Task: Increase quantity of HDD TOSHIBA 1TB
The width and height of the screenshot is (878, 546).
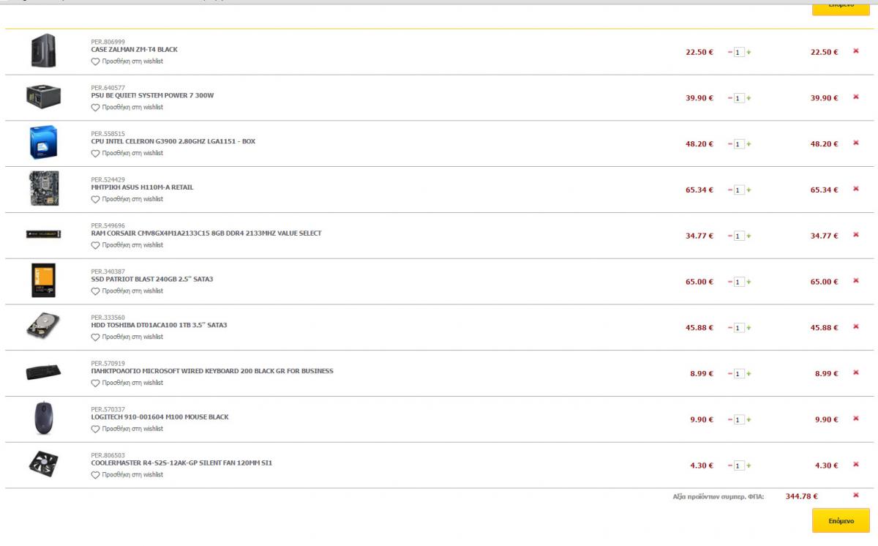Action: point(749,328)
